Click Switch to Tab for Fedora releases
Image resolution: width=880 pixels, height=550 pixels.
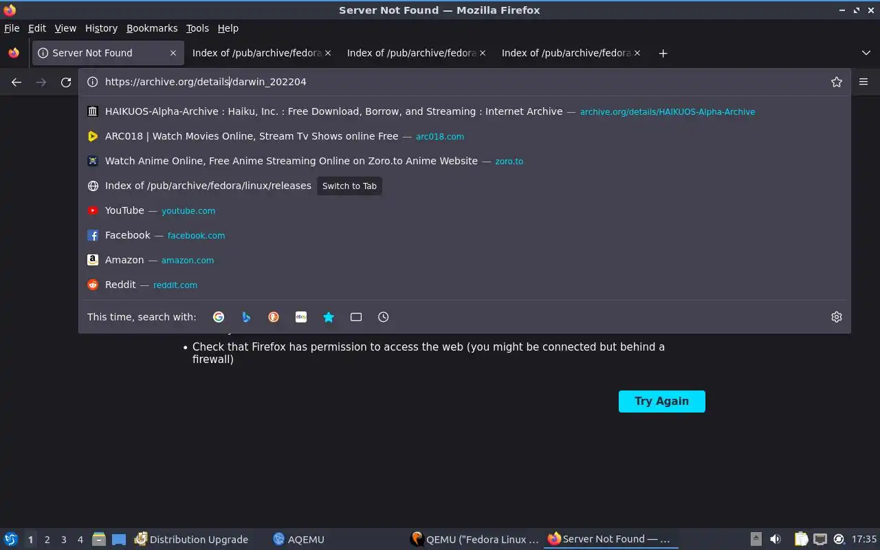tap(349, 186)
